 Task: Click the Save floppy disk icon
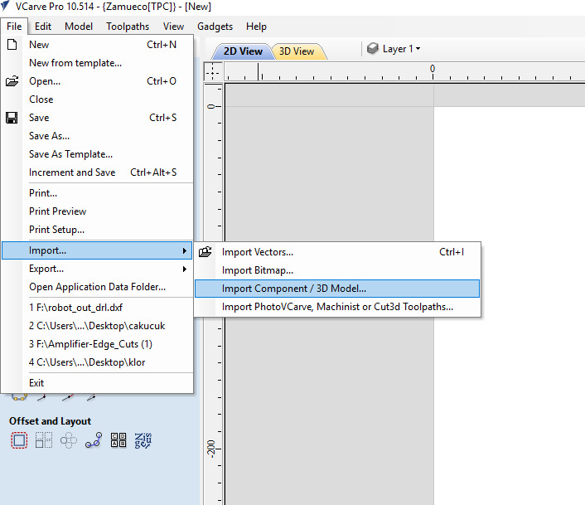12,118
